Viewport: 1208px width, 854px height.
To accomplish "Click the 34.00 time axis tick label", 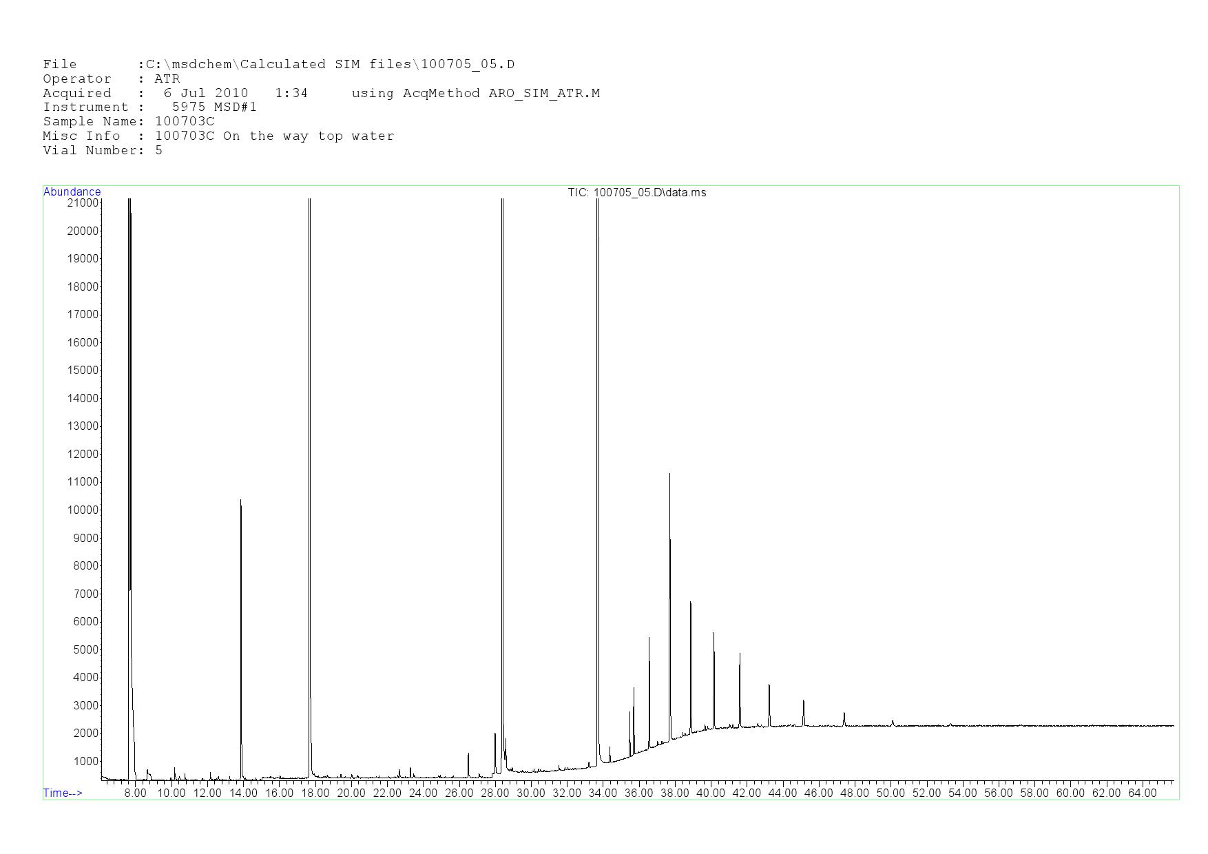I will [x=603, y=793].
